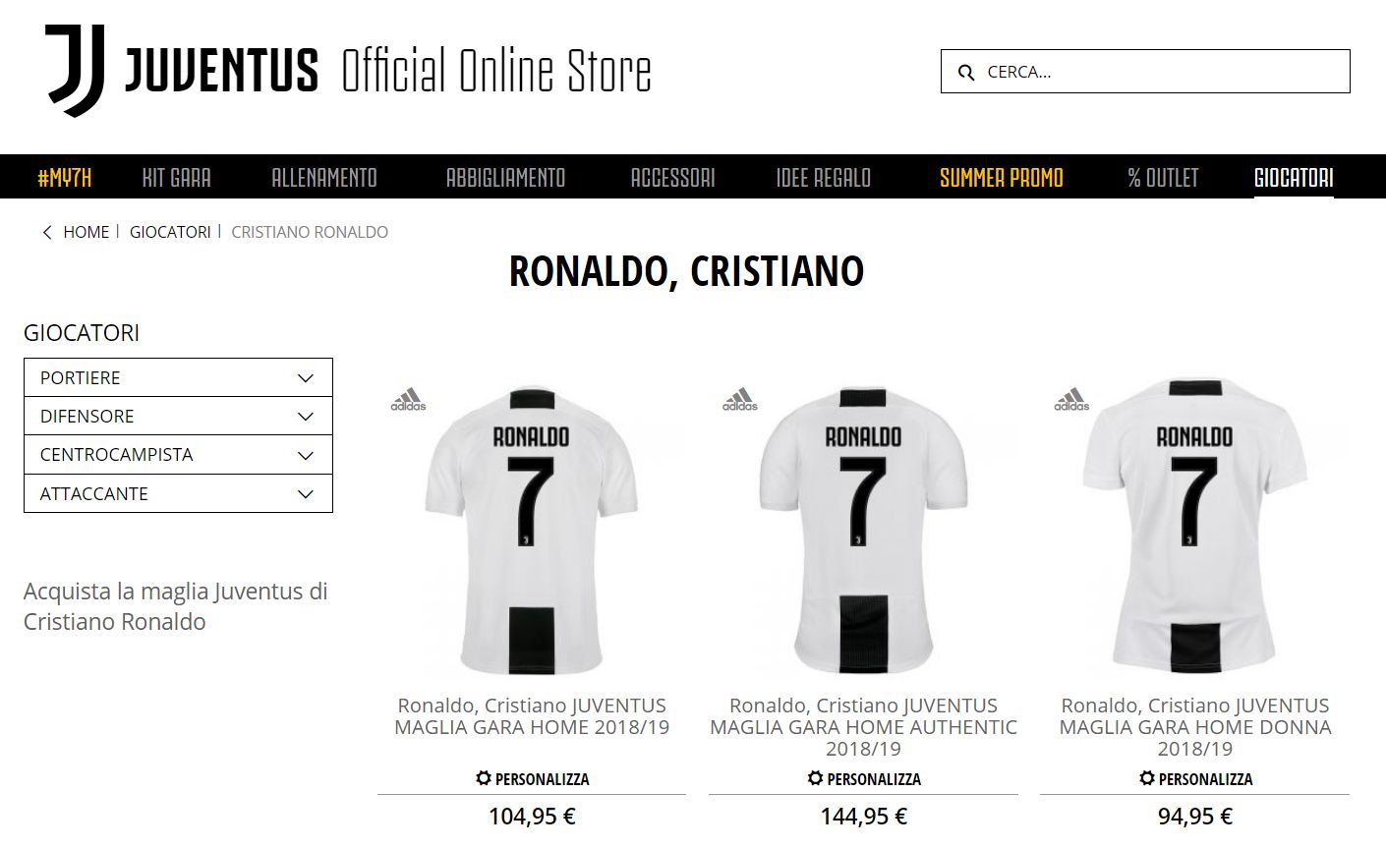The image size is (1386, 848).
Task: Open the ATTACCANTE category list
Action: coord(177,493)
